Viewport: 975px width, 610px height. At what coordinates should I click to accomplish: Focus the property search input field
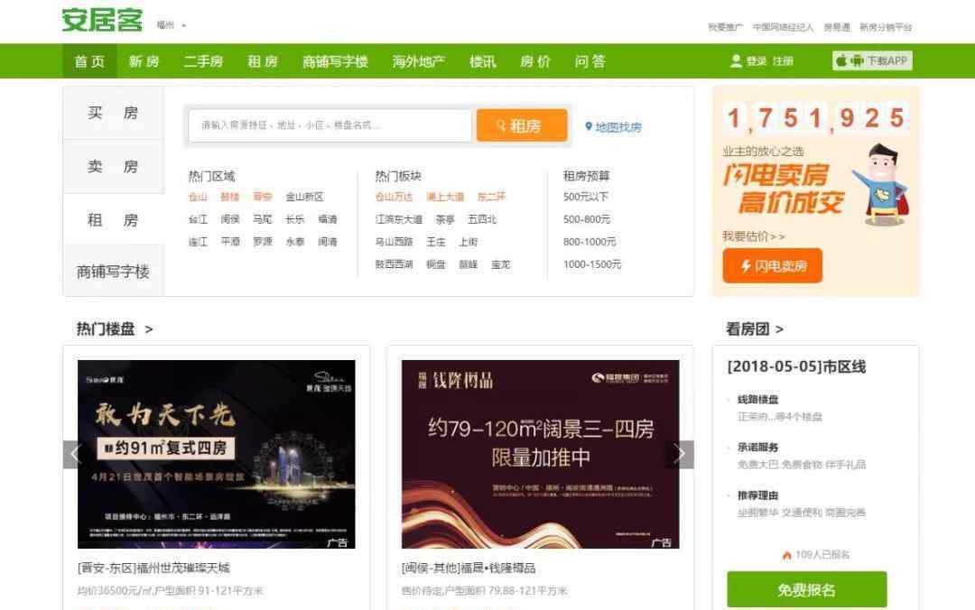[330, 125]
